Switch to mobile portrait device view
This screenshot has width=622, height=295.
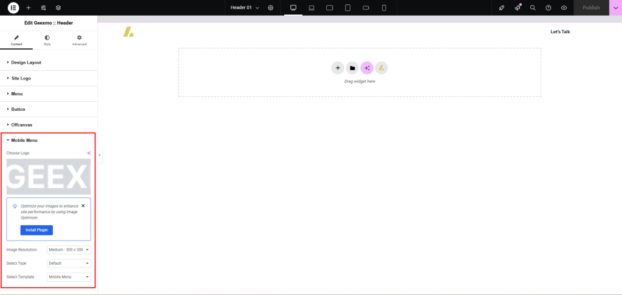tap(384, 8)
